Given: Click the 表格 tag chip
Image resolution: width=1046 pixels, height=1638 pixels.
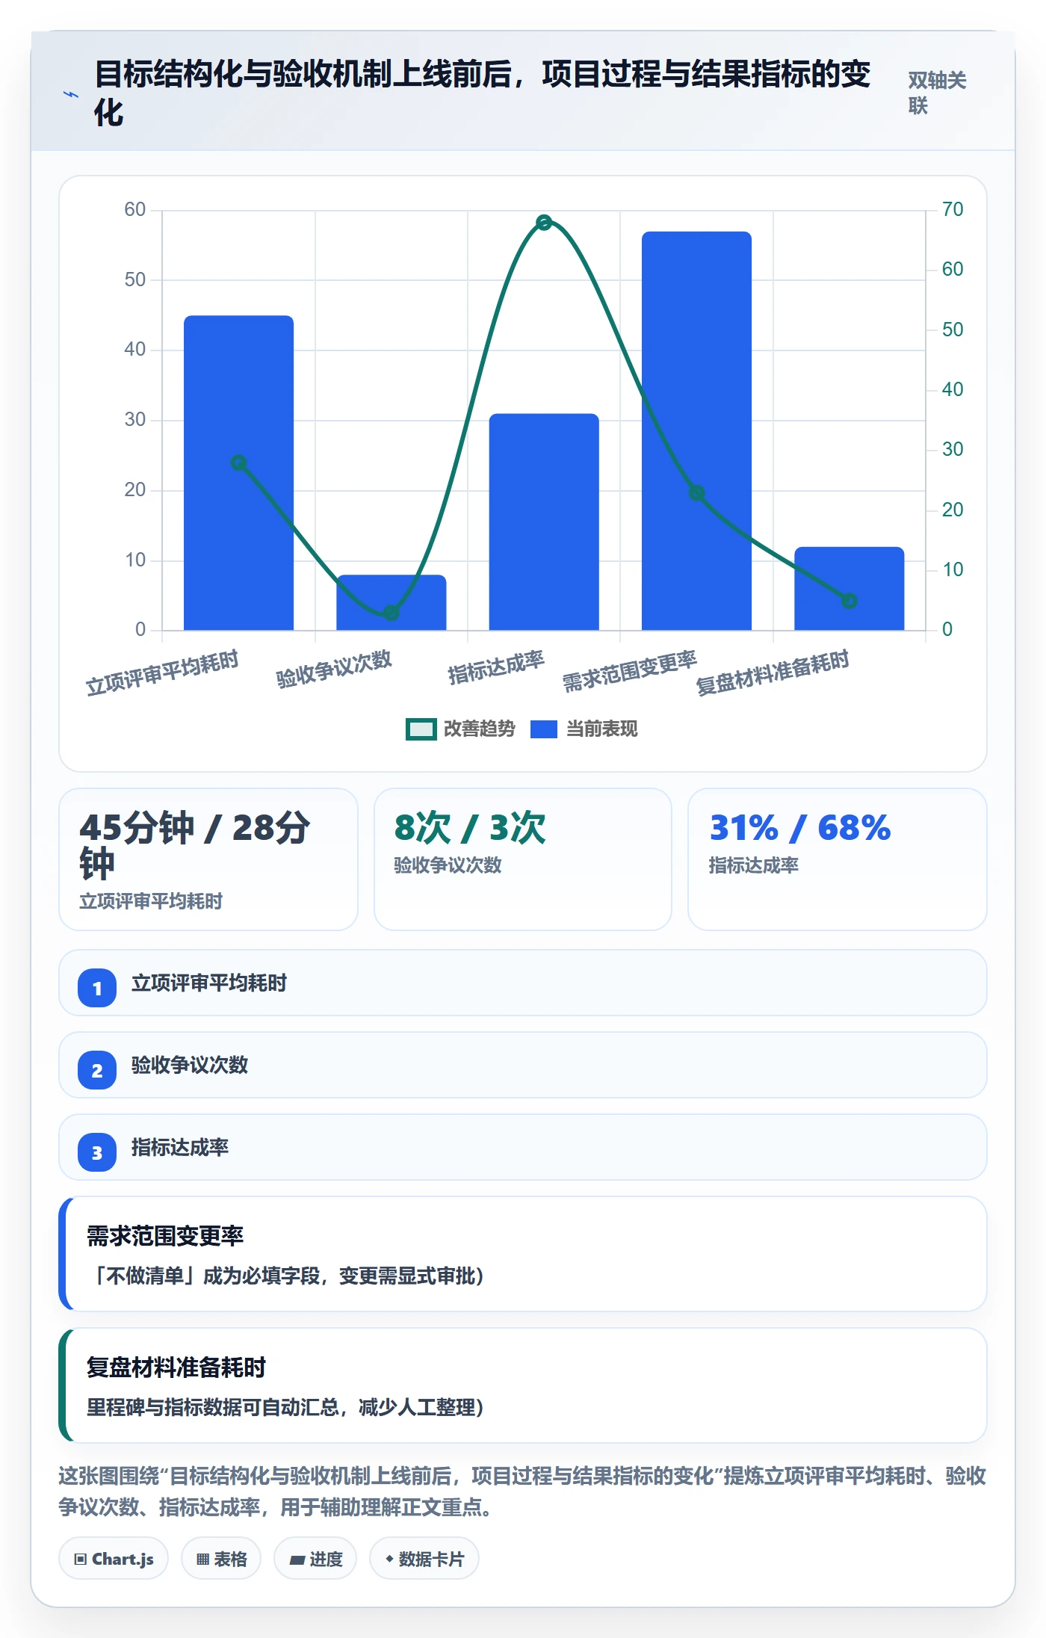Looking at the screenshot, I should [x=221, y=1559].
